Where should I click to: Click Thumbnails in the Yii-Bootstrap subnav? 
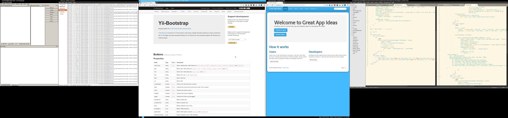pyautogui.click(x=204, y=12)
